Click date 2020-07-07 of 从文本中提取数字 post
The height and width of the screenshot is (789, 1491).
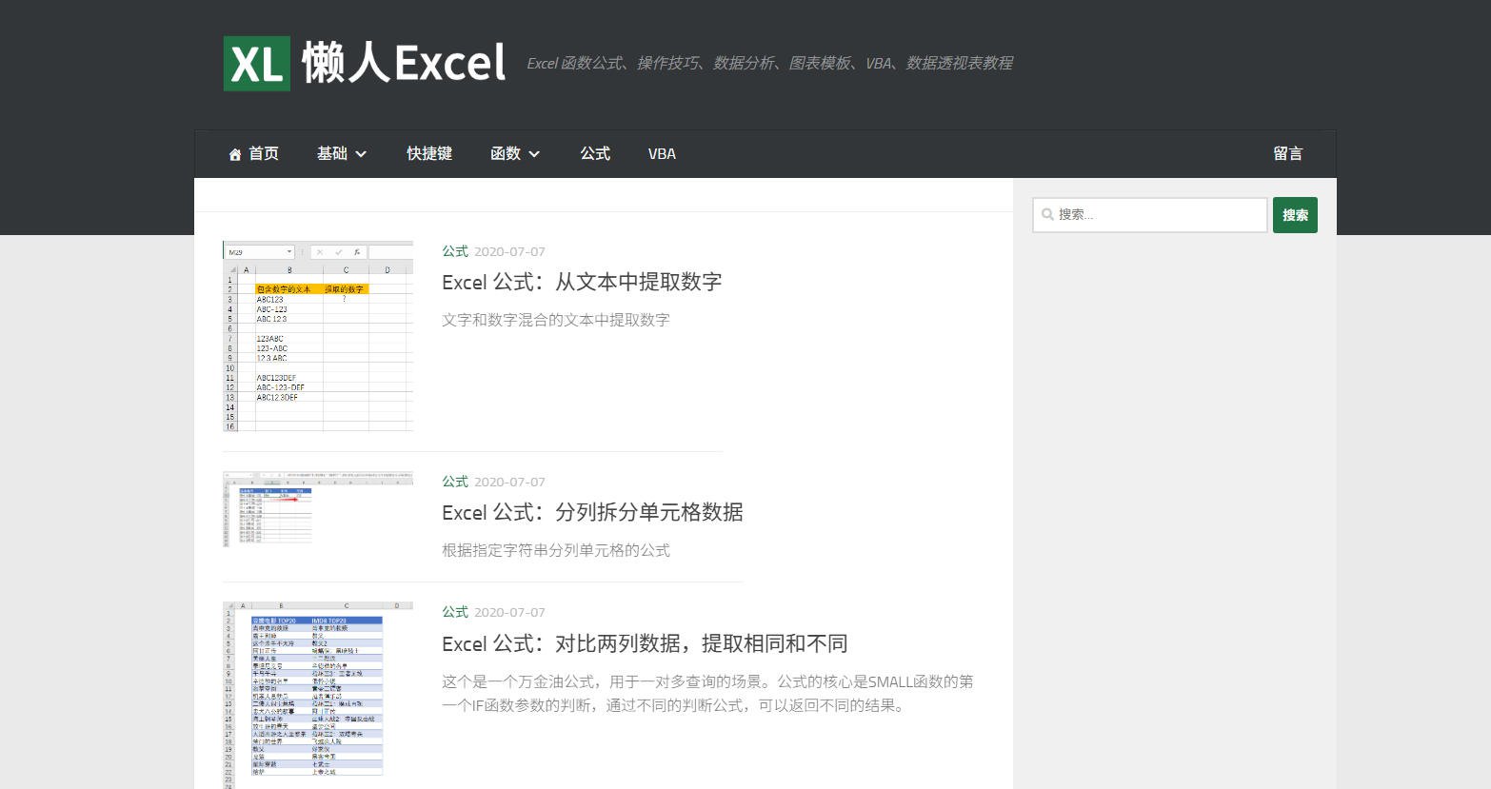point(509,251)
